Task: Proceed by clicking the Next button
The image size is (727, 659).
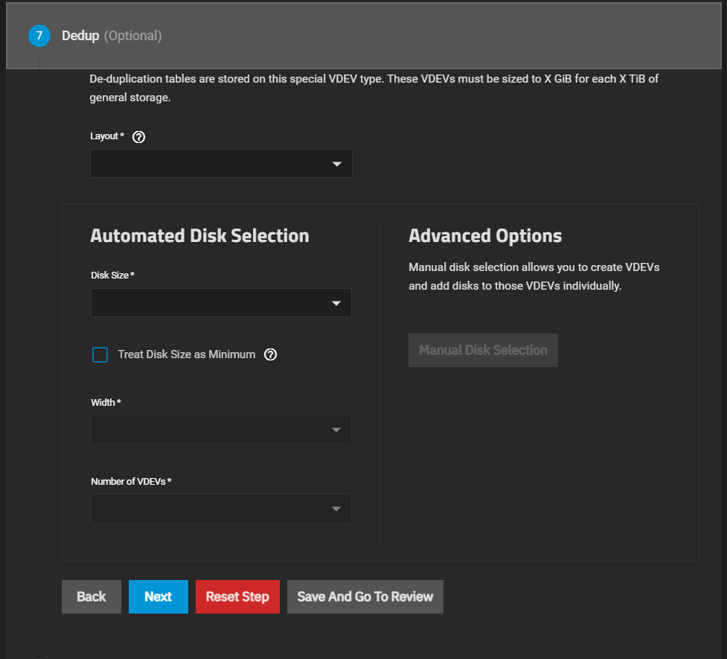Action: (x=158, y=597)
